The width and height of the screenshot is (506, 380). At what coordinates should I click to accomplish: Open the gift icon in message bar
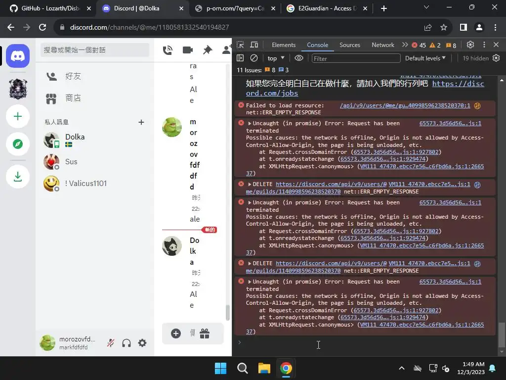(x=205, y=333)
